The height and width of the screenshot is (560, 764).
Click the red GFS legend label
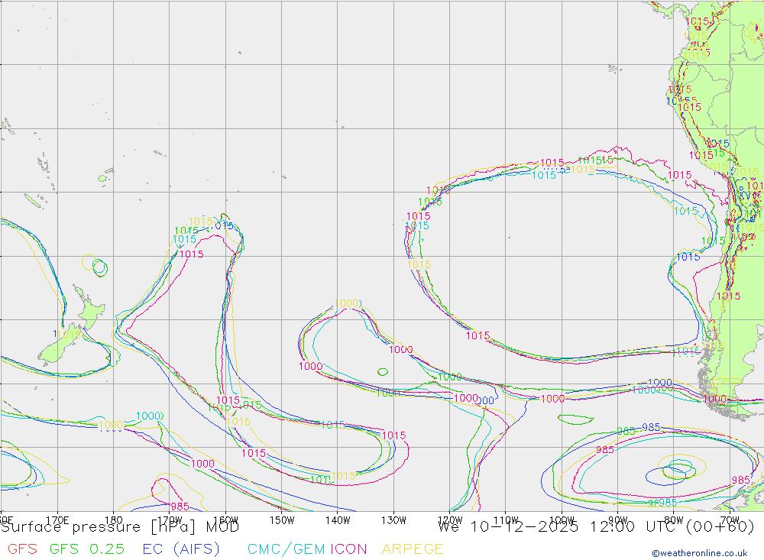(x=22, y=549)
